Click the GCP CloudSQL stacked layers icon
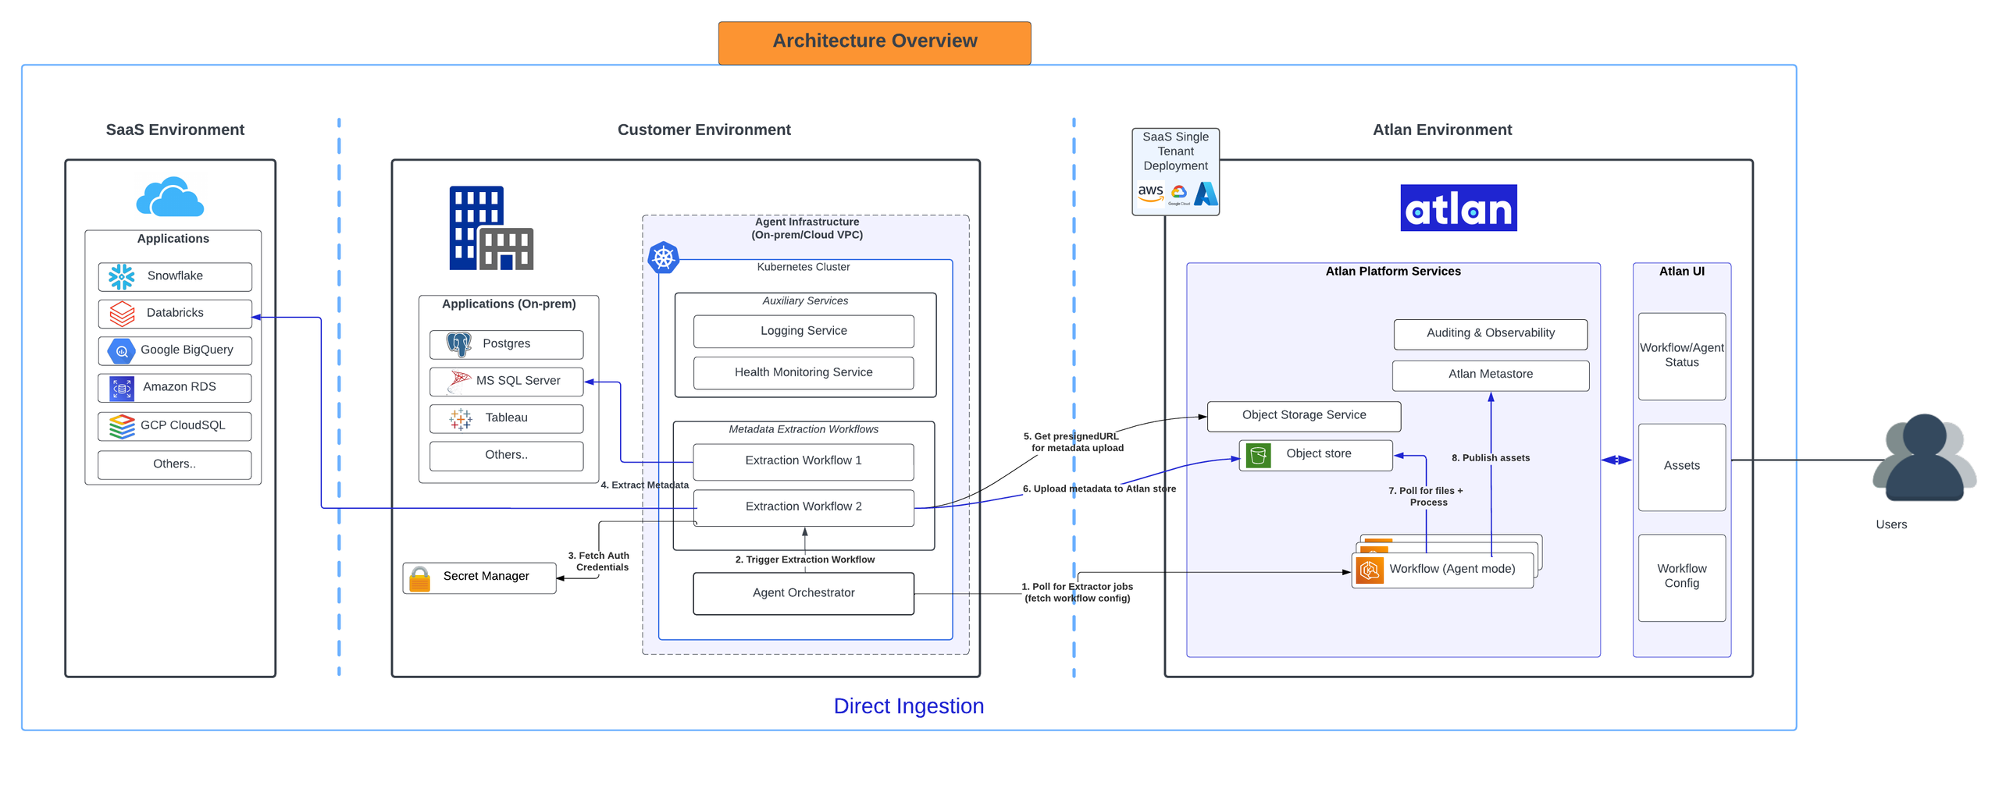 click(x=122, y=425)
